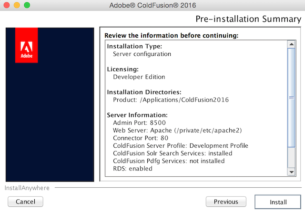Click the "Developer Edition" line
Image resolution: width=305 pixels, height=213 pixels.
139,77
